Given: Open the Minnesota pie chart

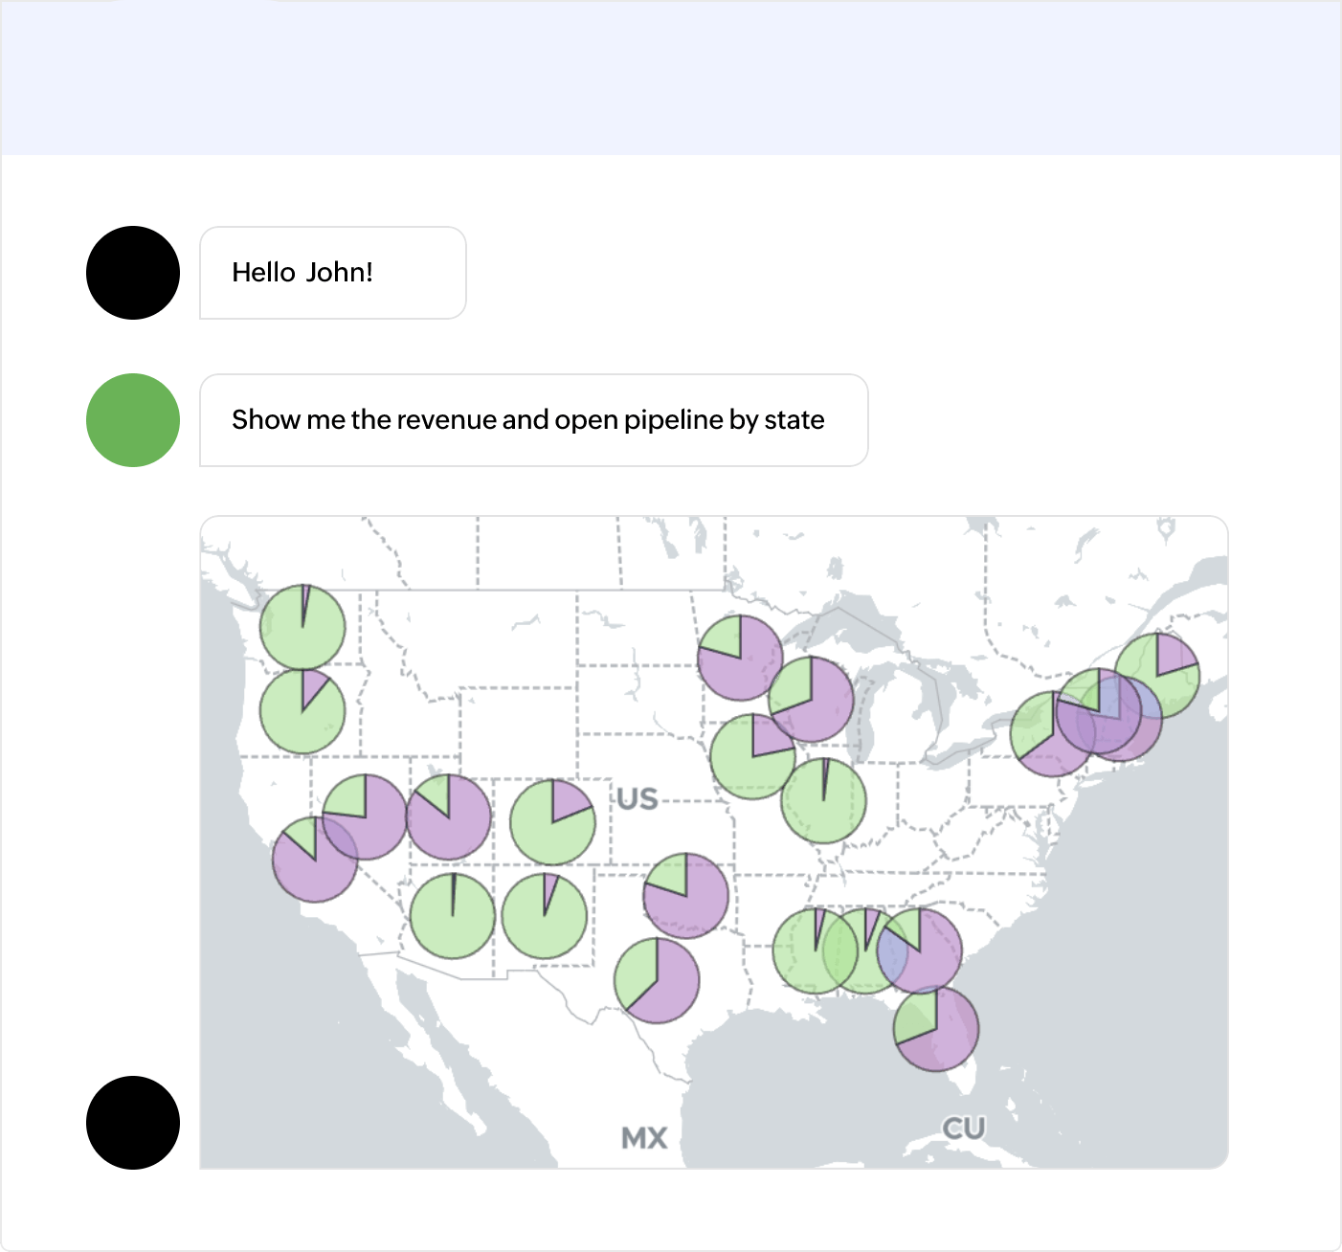Looking at the screenshot, I should coord(740,658).
